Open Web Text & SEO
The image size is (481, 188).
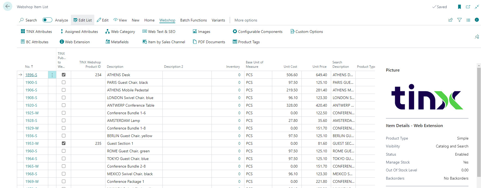(159, 32)
